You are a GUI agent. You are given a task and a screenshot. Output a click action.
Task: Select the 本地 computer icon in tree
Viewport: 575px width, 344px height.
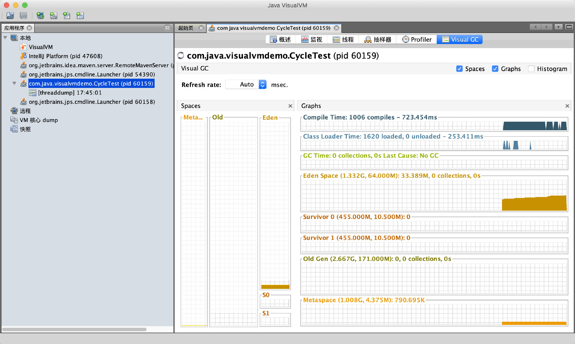click(x=14, y=38)
